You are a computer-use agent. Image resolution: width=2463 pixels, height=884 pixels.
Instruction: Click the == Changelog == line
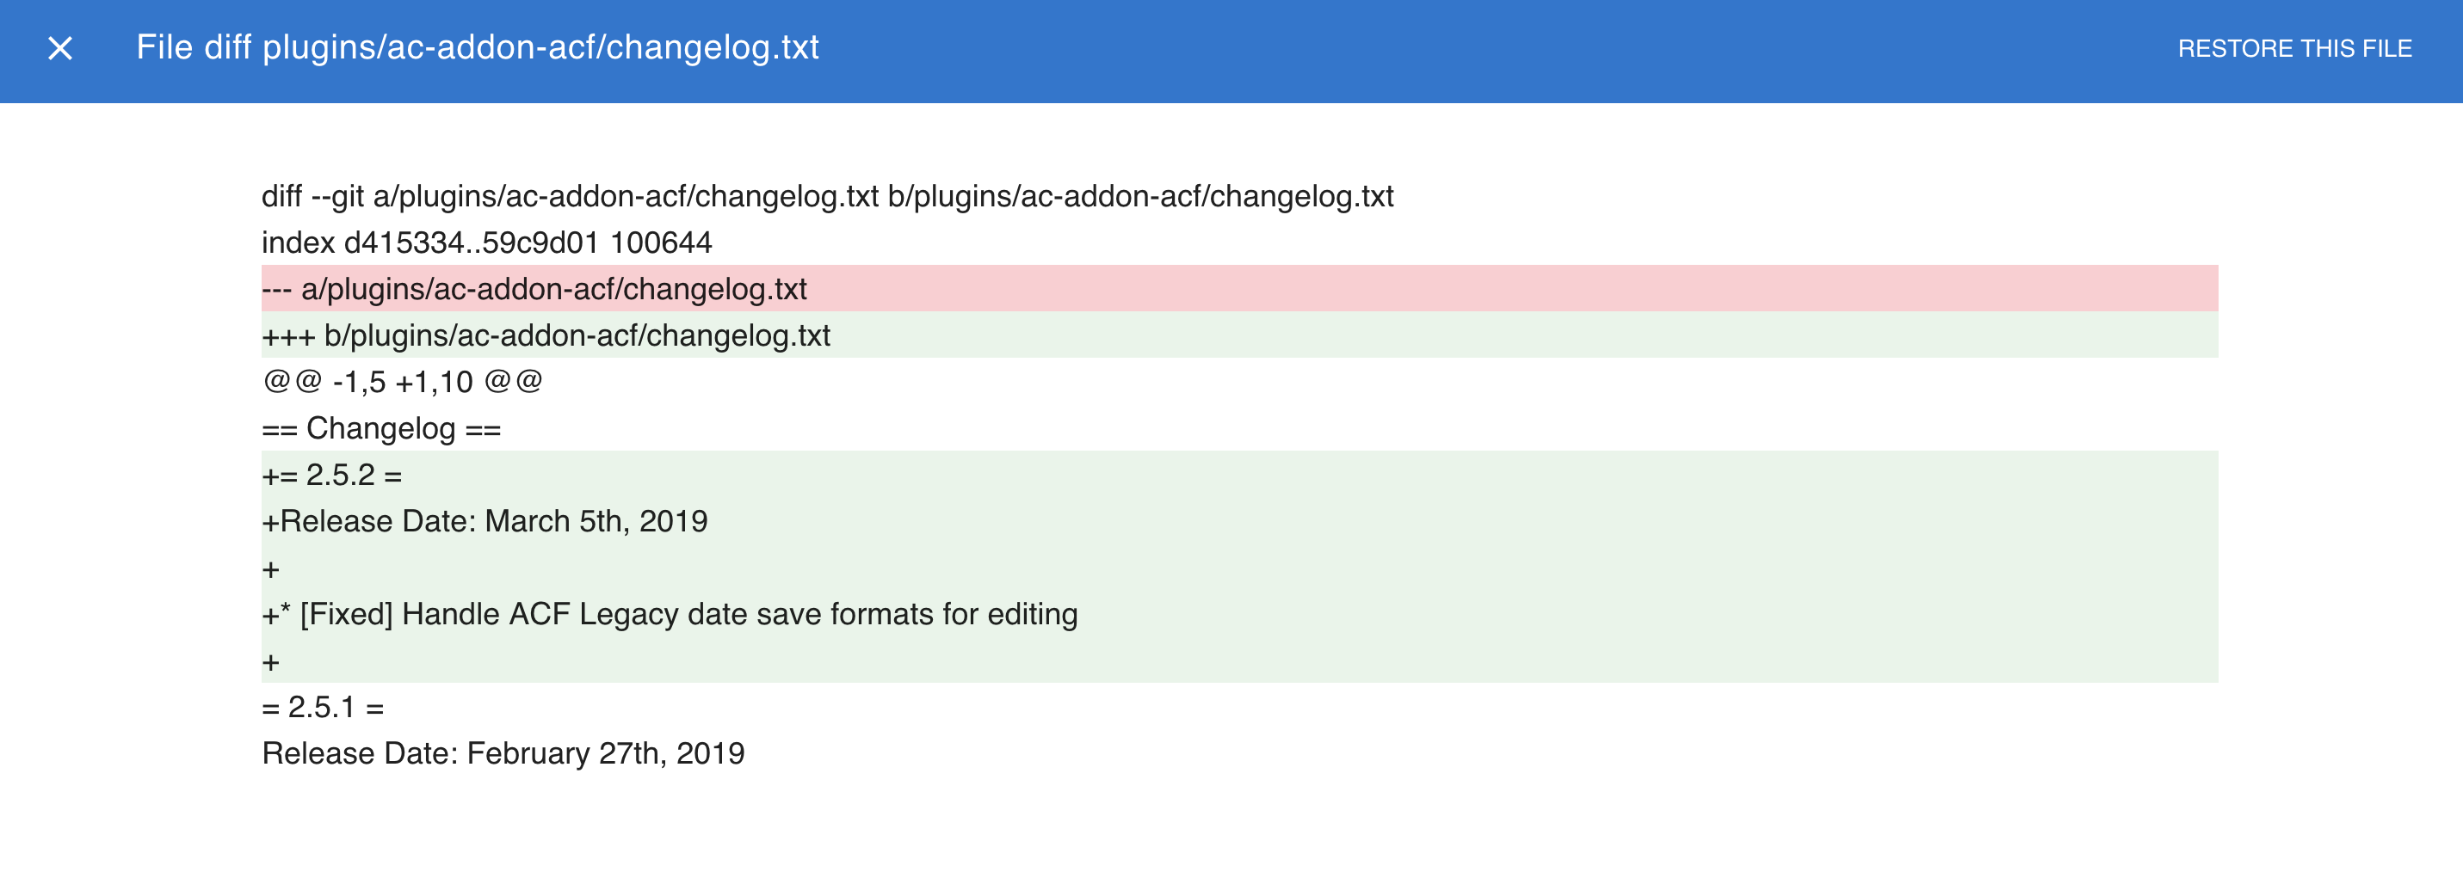(x=381, y=428)
